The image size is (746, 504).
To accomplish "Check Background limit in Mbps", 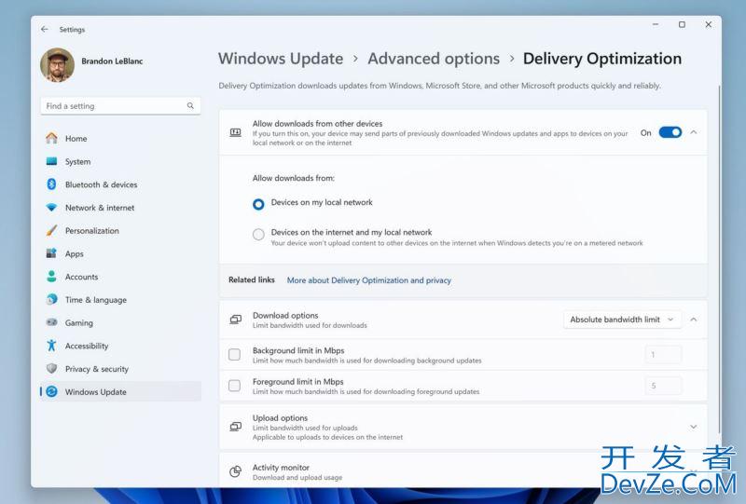I will click(235, 354).
